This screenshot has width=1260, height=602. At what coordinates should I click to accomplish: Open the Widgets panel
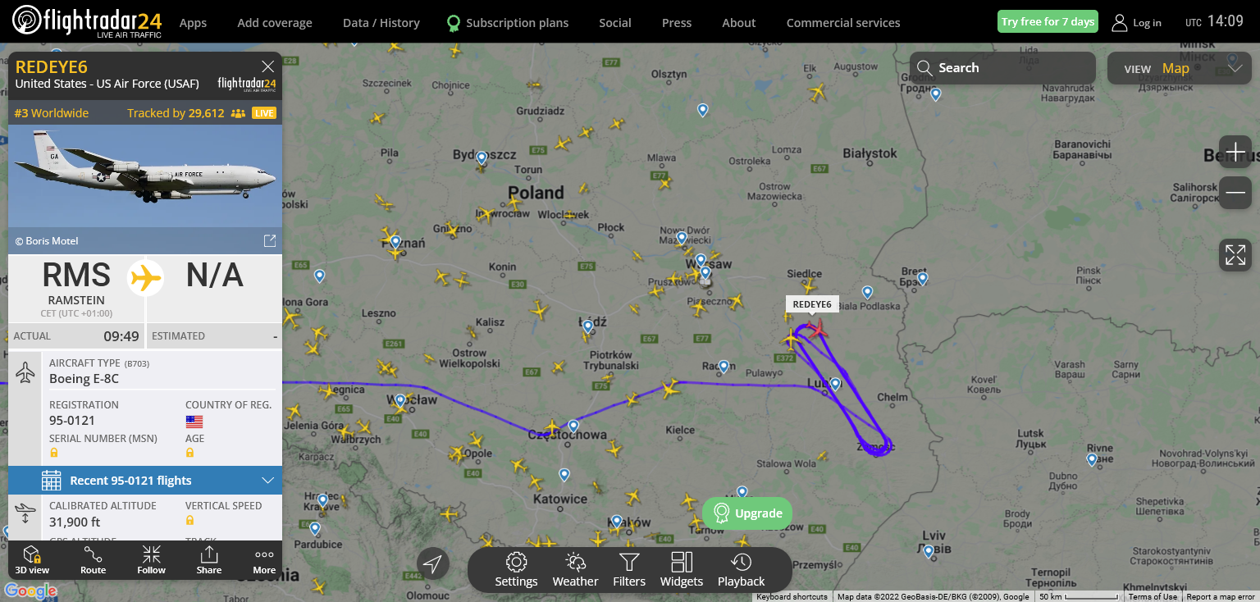tap(682, 570)
